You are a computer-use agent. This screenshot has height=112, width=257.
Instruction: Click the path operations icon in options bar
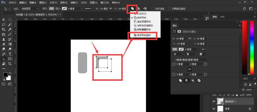(132, 8)
